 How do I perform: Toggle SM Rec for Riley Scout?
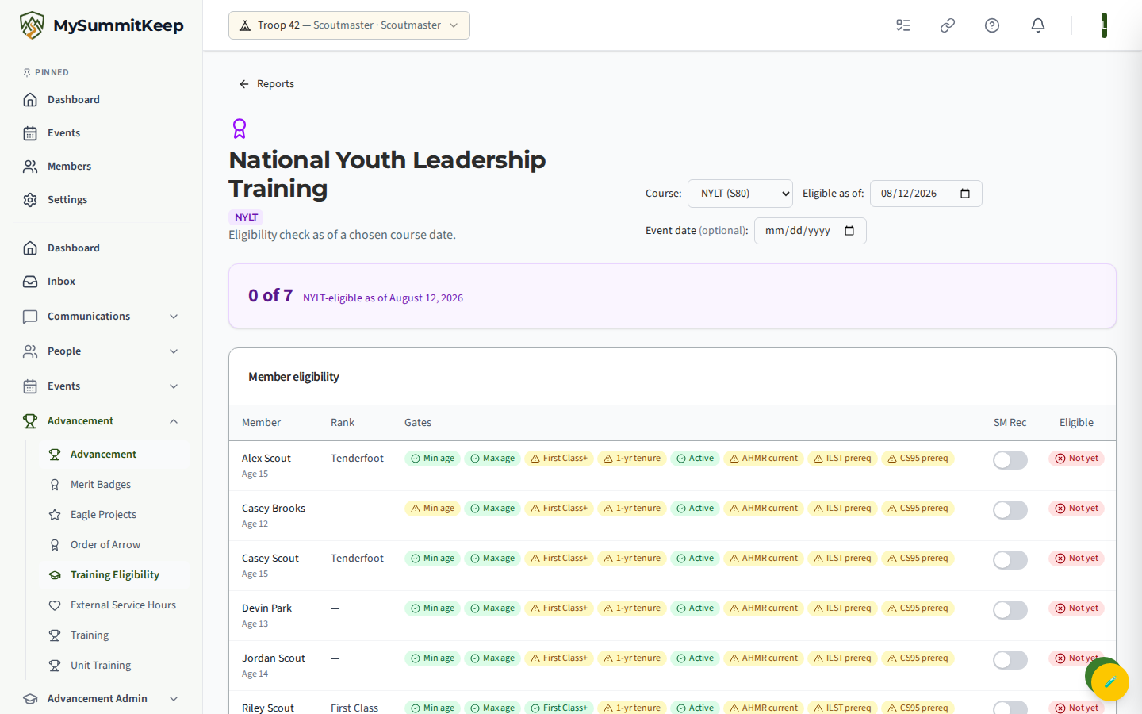pos(1010,708)
